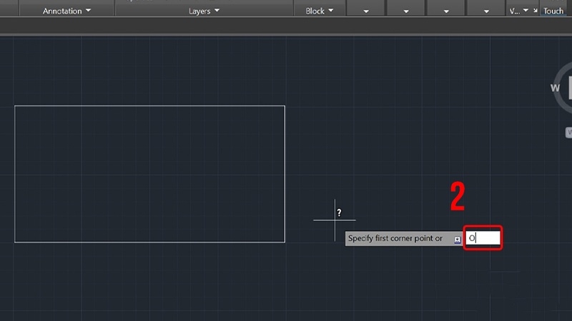The image size is (572, 321).
Task: Open the collapsed panel arrow just left of V...
Action: click(486, 11)
